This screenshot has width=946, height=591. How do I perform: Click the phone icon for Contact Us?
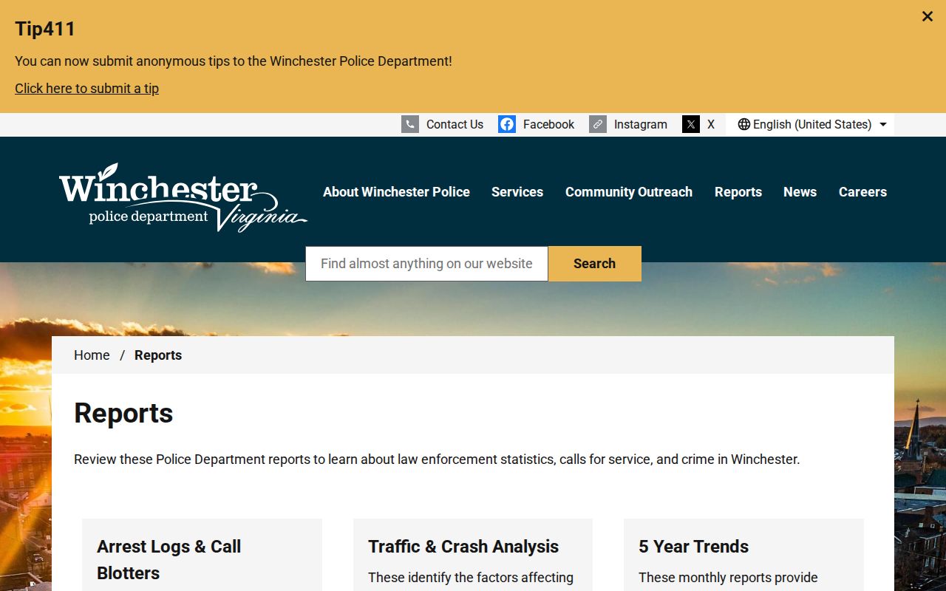coord(410,124)
